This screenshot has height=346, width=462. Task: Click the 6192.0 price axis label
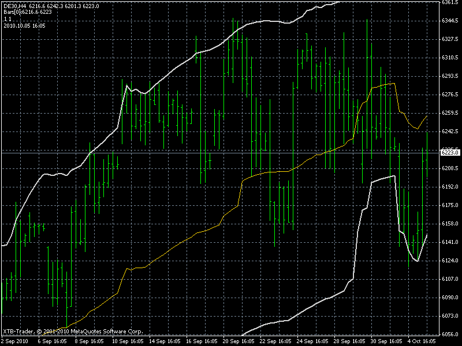coord(450,187)
